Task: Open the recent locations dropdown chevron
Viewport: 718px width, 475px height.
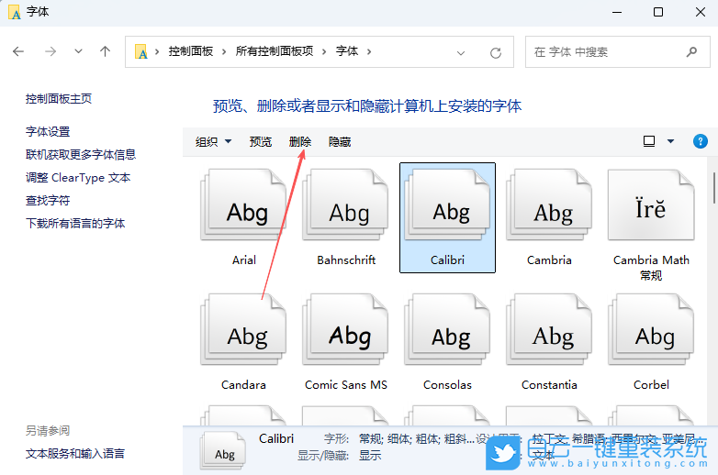Action: click(x=78, y=51)
